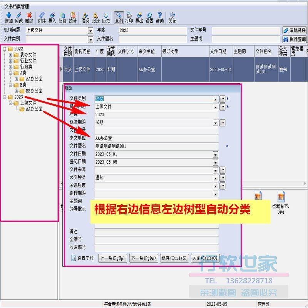Click the 文件题名 field in the dialog

pyautogui.click(x=156, y=146)
